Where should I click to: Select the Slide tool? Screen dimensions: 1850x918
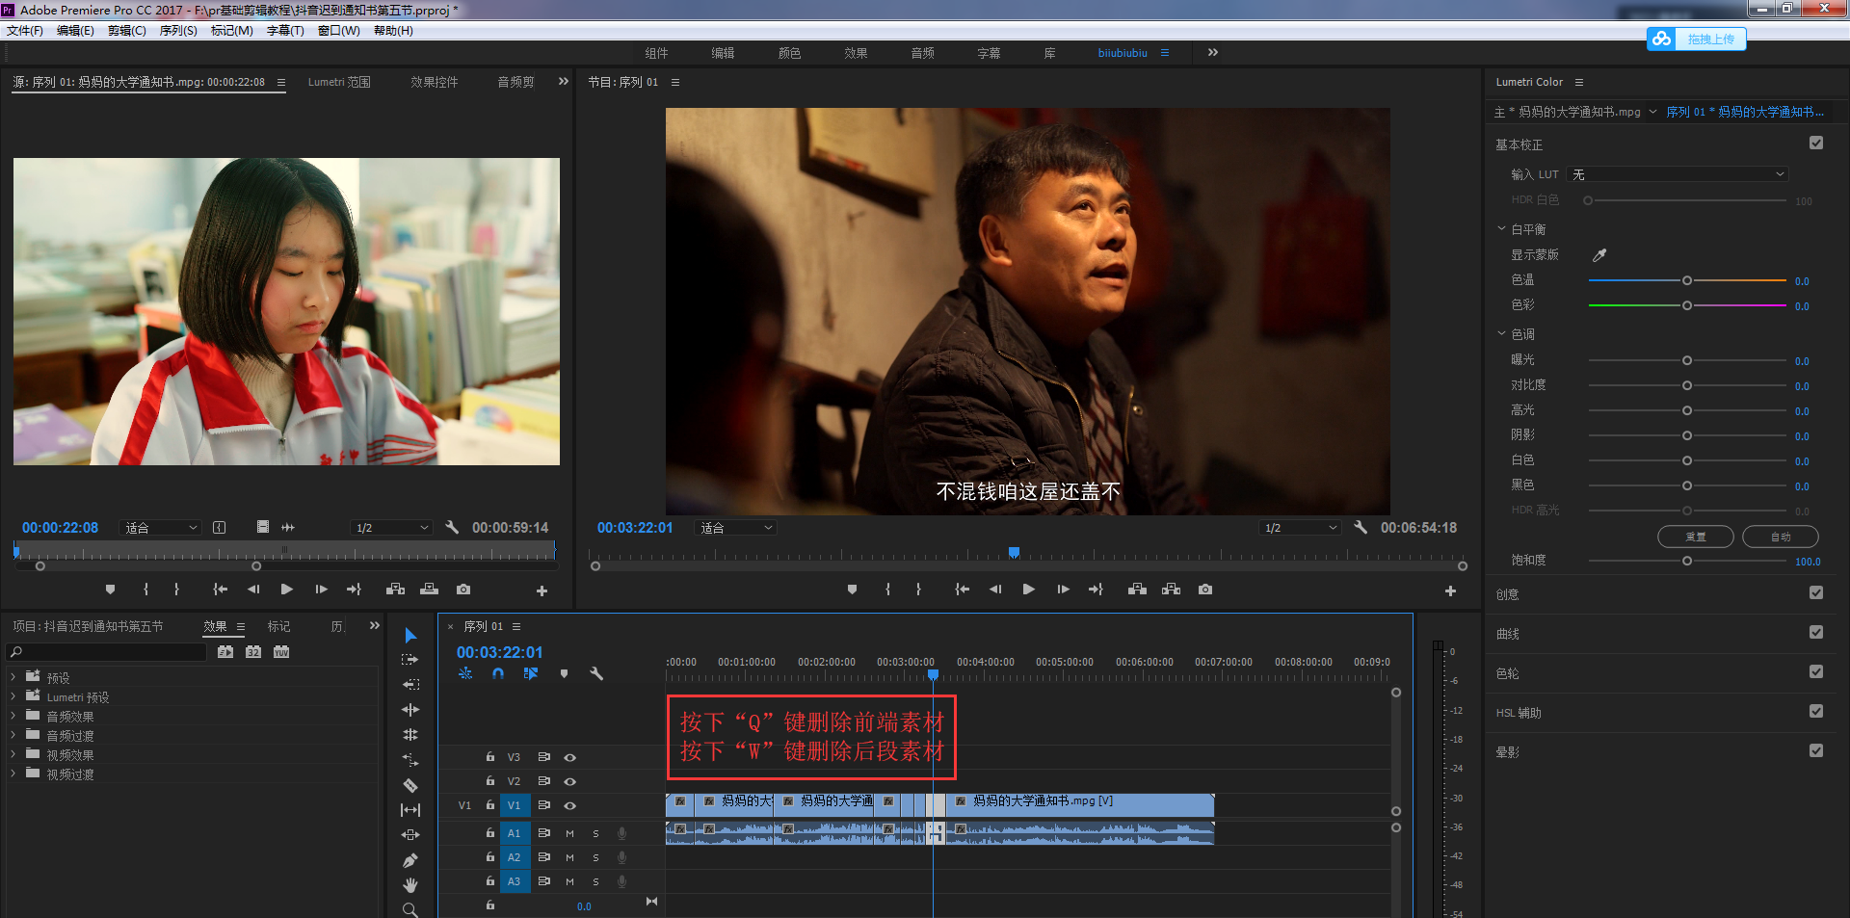(x=410, y=835)
